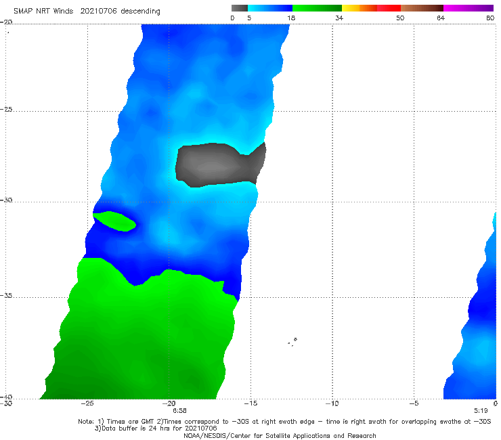Click the magenta-purple segment of the colorbar
Viewport: 501px width, 440px height.
pos(469,8)
